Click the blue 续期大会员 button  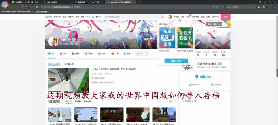tap(176, 61)
